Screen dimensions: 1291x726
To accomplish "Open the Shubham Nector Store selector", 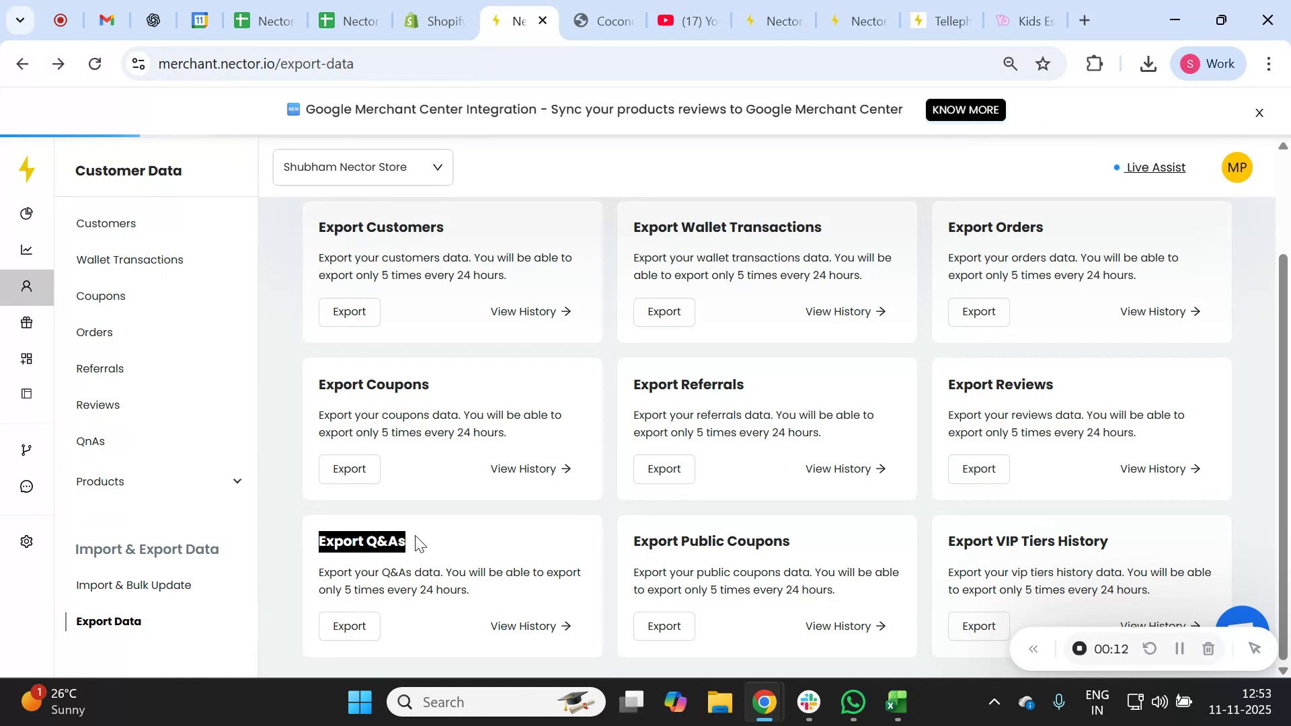I will 362,167.
